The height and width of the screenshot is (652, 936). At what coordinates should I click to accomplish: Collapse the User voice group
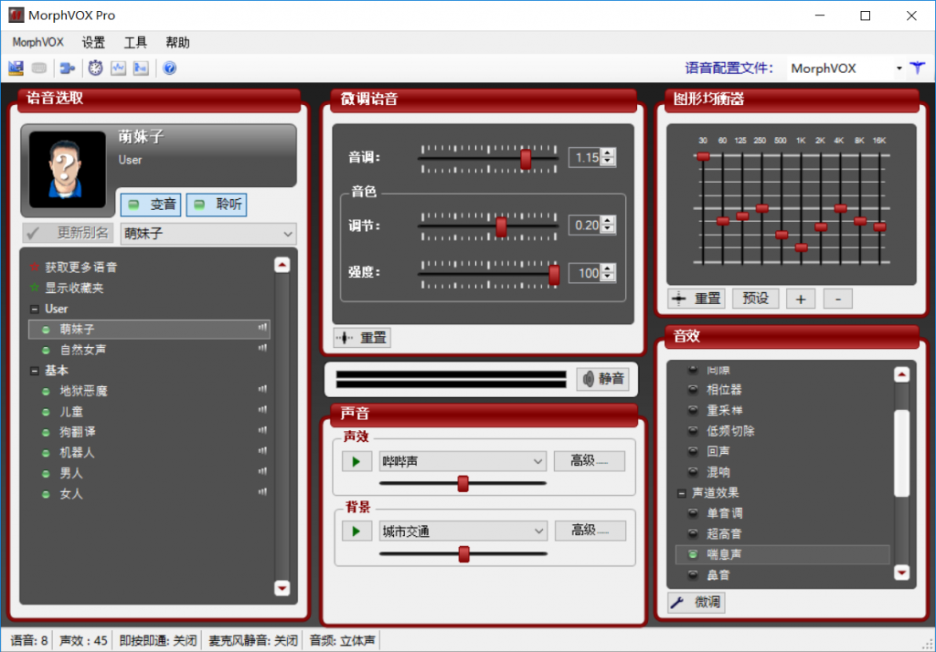point(35,309)
